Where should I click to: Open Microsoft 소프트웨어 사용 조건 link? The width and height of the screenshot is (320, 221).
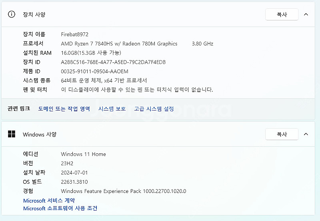(60, 208)
